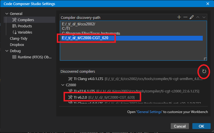
Task: Collapse the General settings group
Action: pyautogui.click(x=7, y=14)
